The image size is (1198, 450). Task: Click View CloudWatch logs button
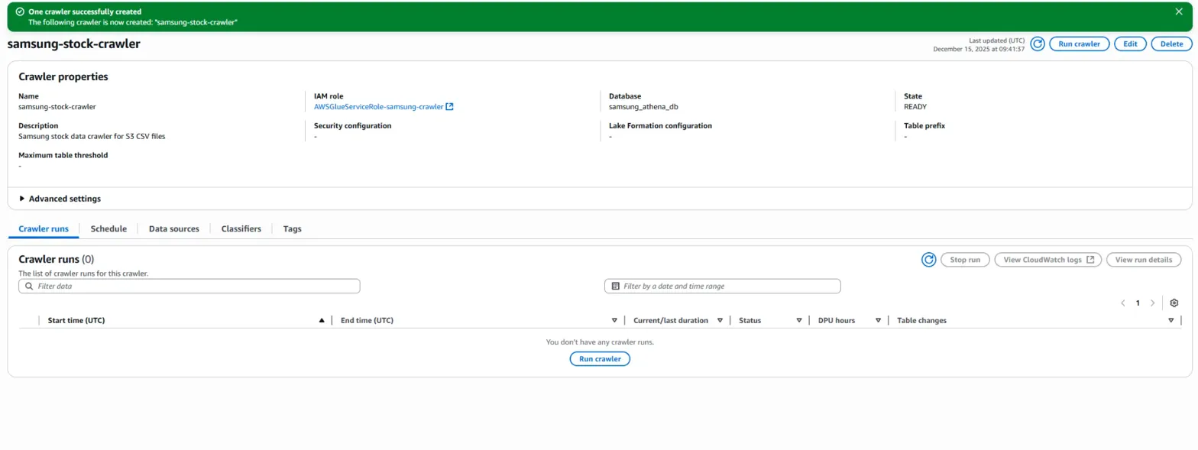click(1047, 260)
